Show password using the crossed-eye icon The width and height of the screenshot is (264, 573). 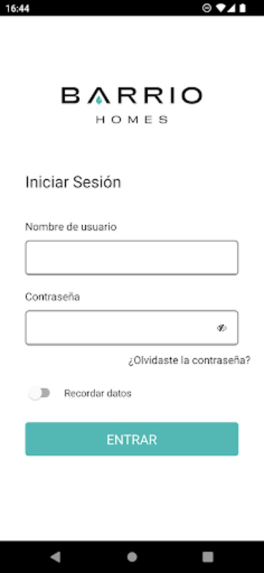(222, 328)
